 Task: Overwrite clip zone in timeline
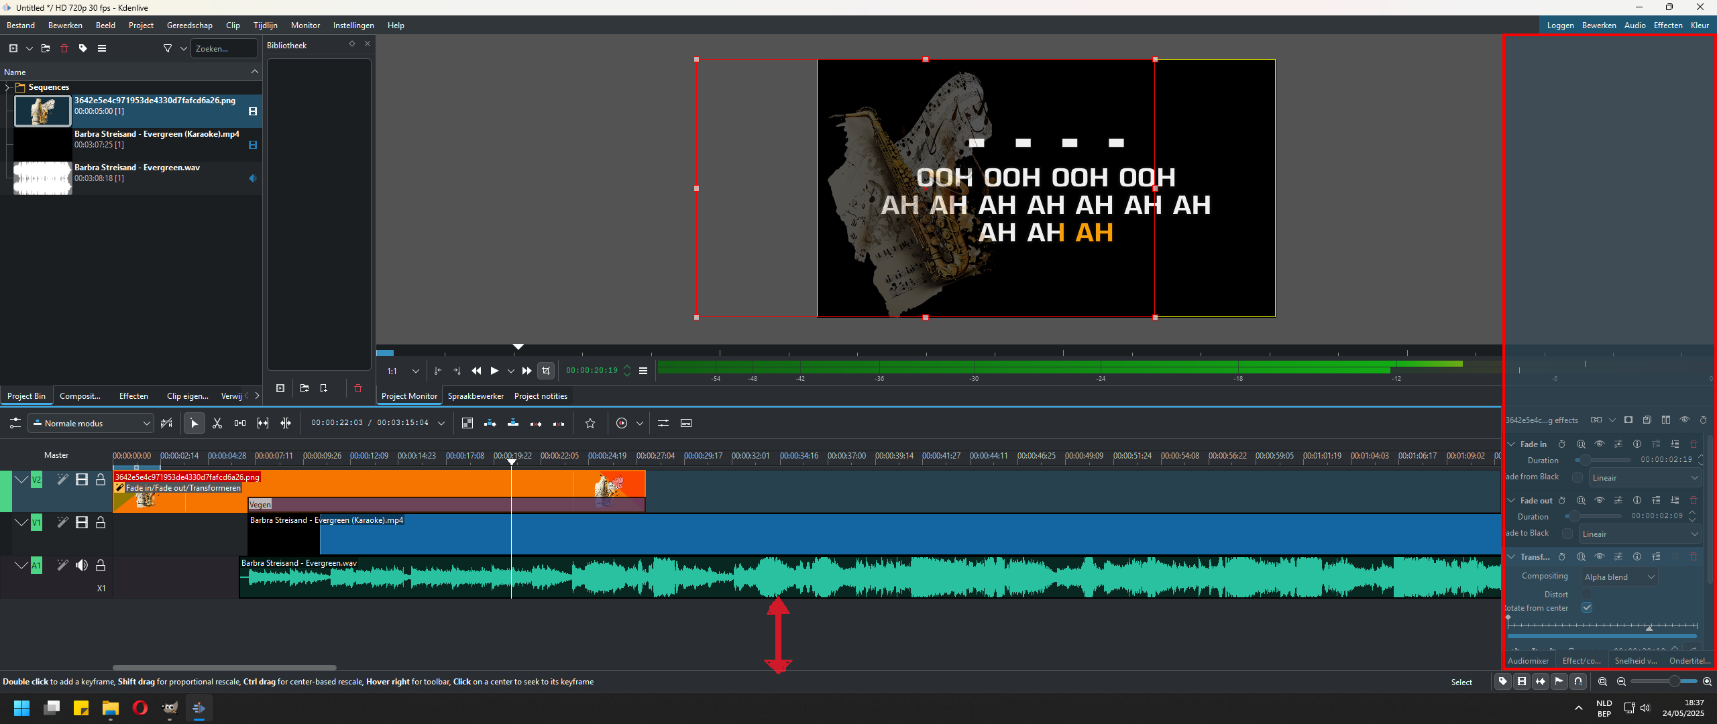pos(513,423)
